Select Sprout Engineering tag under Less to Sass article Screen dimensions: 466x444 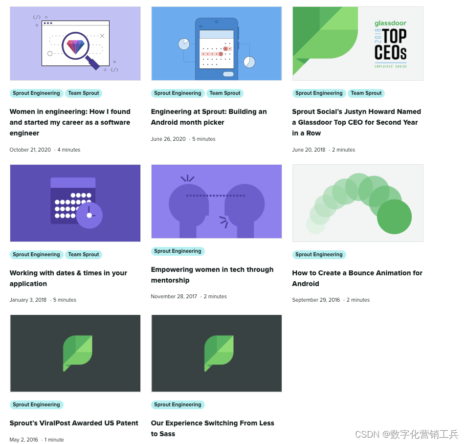coord(178,405)
